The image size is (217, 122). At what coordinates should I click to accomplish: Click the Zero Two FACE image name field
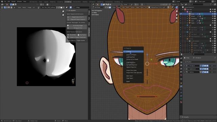coord(48,7)
